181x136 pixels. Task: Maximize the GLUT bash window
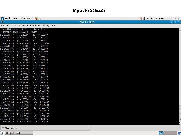pyautogui.click(x=175, y=22)
